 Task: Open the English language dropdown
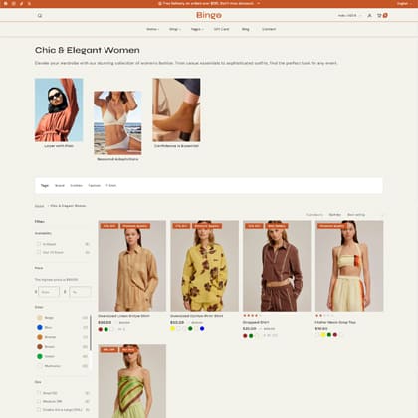(403, 3)
